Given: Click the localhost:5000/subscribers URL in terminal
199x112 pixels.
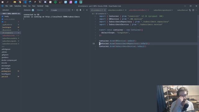Looking at the screenshot, I should [62, 16].
